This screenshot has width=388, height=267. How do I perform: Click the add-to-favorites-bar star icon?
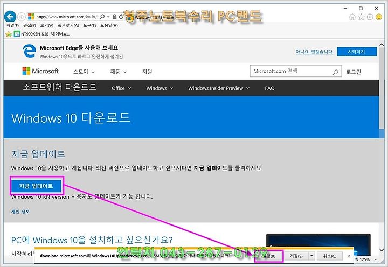tap(9, 34)
